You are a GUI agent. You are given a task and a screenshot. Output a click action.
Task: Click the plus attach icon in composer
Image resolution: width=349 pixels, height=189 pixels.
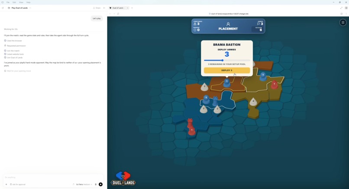pyautogui.click(x=6, y=184)
